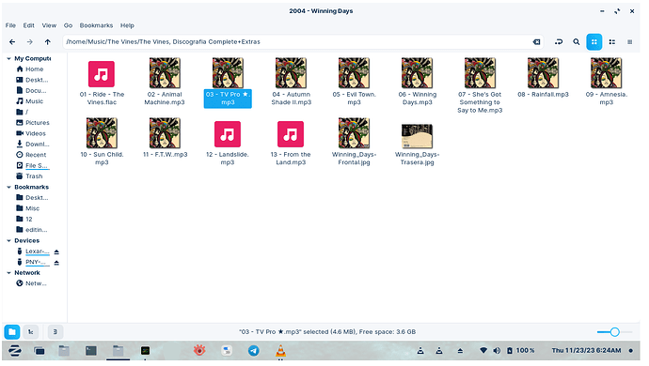The height and width of the screenshot is (366, 649).
Task: Hide the sidebar via status bar button
Action: (55, 331)
